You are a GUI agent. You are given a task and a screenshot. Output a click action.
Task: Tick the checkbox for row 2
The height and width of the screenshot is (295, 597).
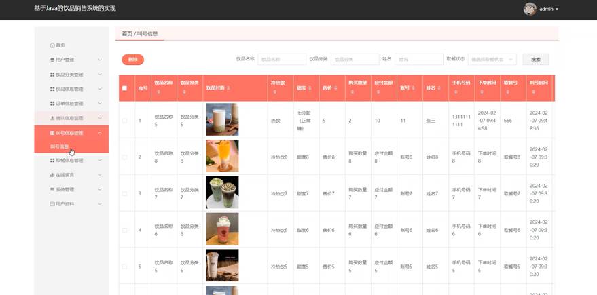124,157
